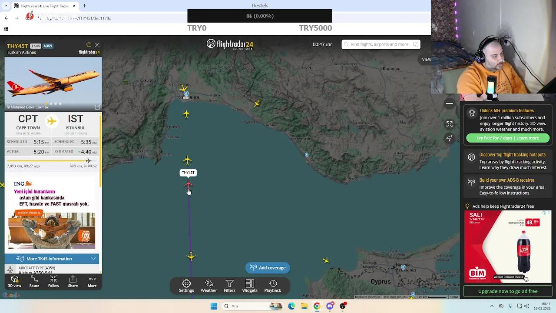The image size is (556, 313).
Task: Click the Turkish Airlines aircraft photo
Action: (53, 83)
